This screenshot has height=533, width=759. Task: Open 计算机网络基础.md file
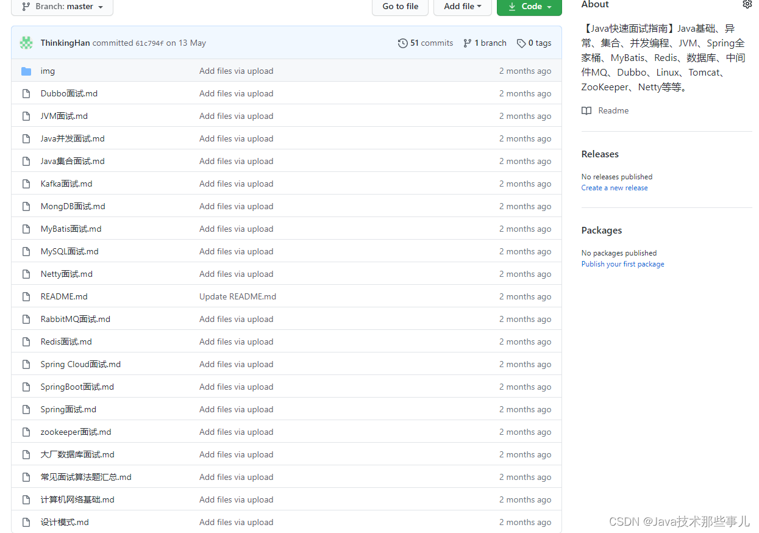tap(77, 499)
